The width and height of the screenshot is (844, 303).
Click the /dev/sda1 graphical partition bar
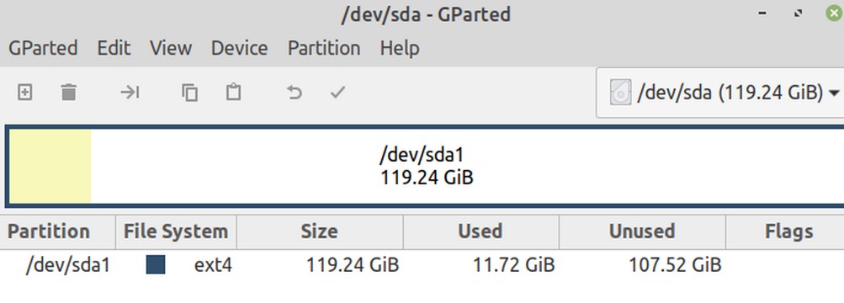427,167
